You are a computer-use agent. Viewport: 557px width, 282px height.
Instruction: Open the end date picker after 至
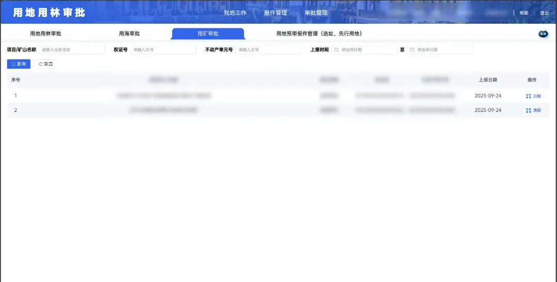(x=440, y=49)
